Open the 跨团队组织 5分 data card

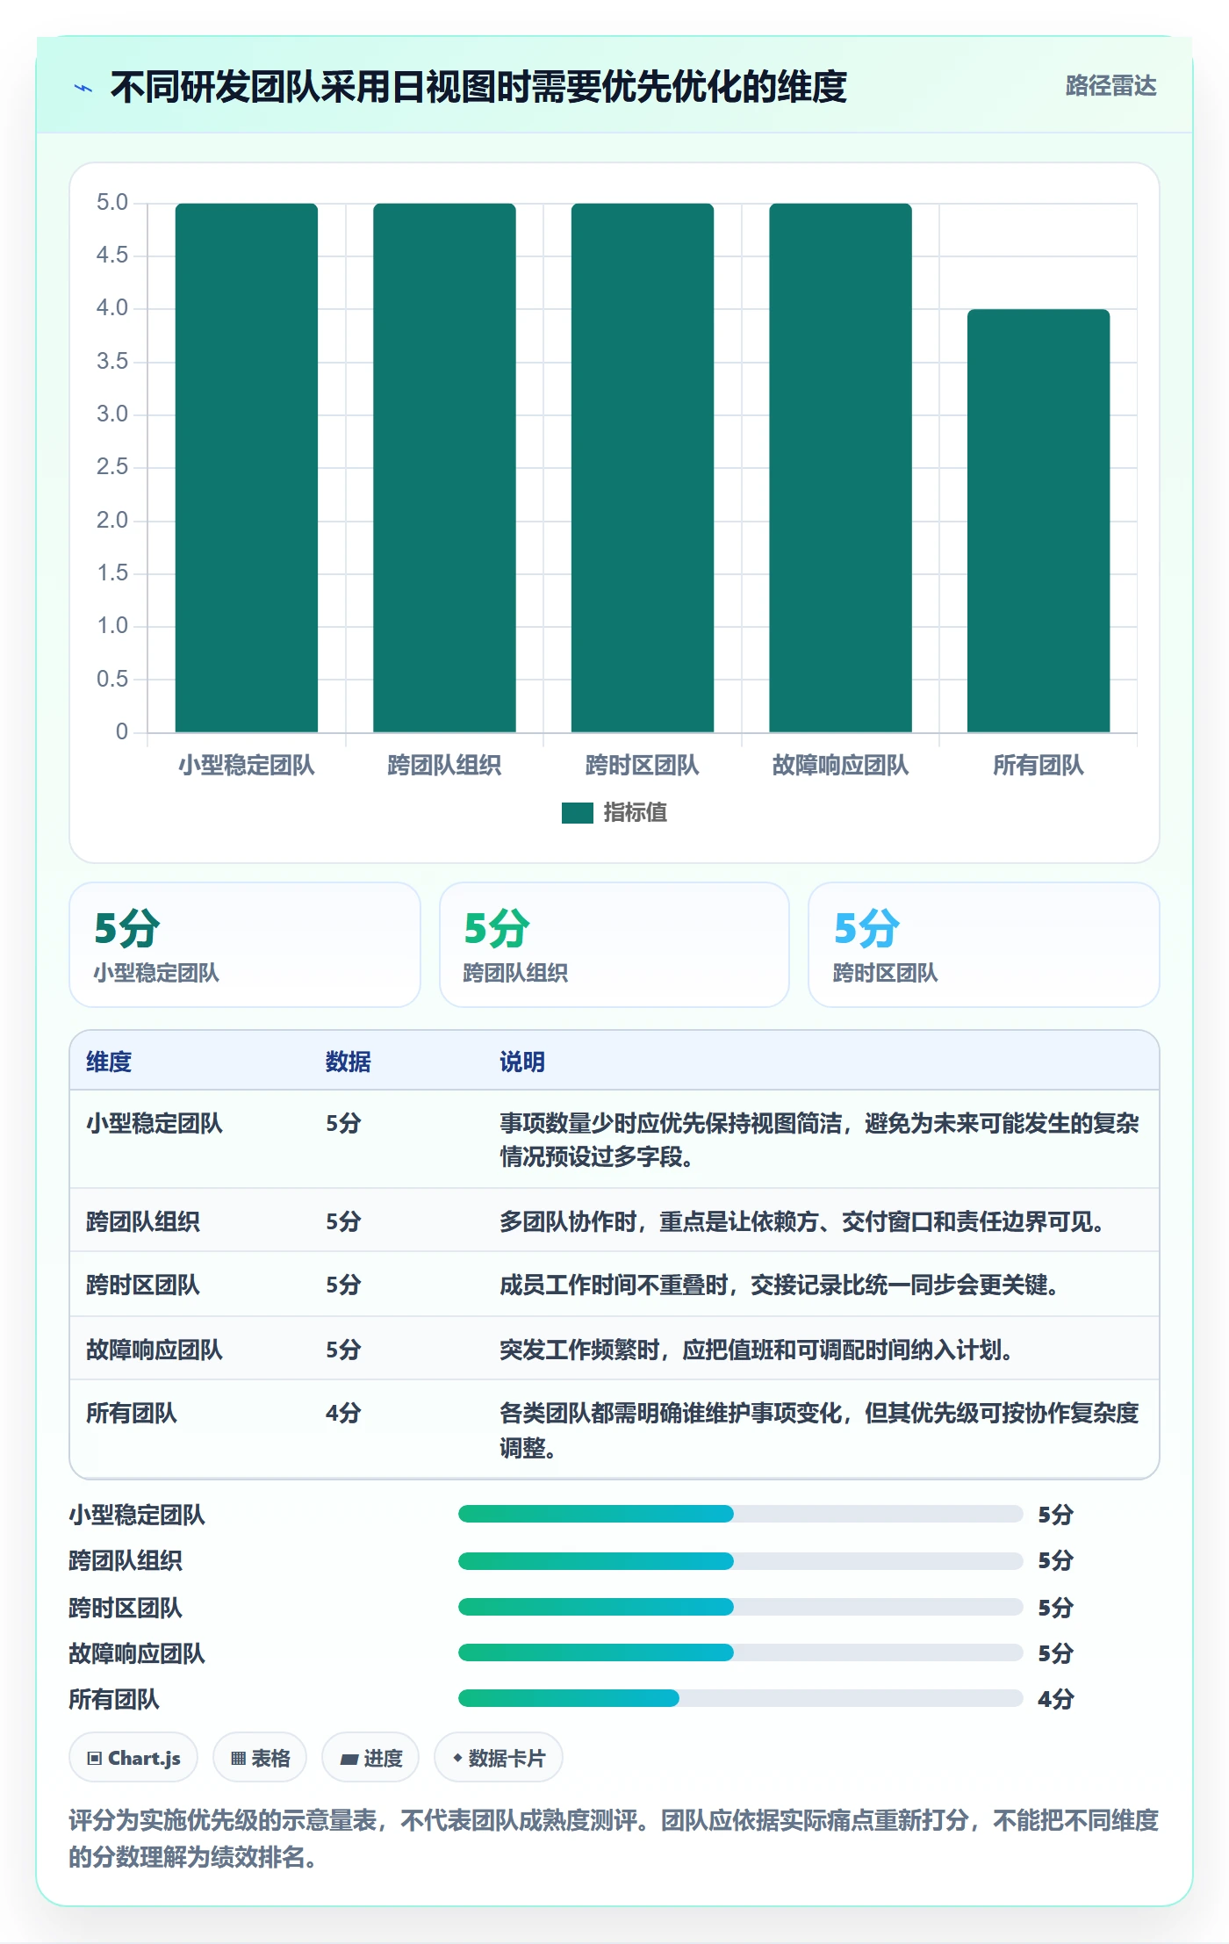point(614,945)
